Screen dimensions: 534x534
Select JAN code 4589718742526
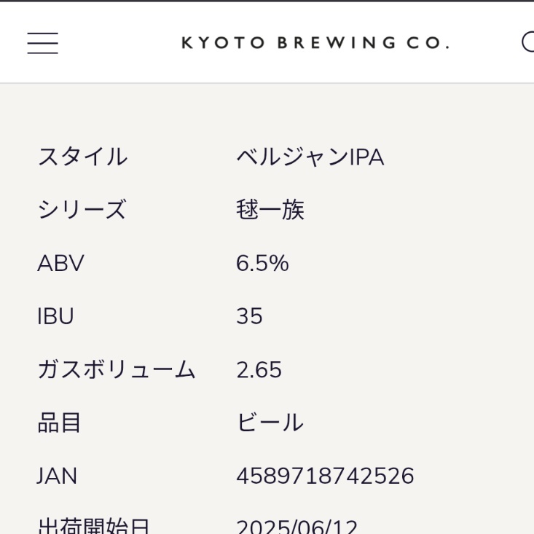tap(325, 476)
